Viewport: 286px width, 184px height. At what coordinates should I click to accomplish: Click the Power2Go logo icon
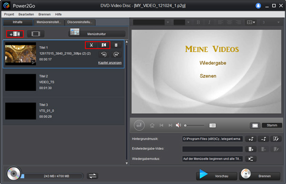point(6,6)
